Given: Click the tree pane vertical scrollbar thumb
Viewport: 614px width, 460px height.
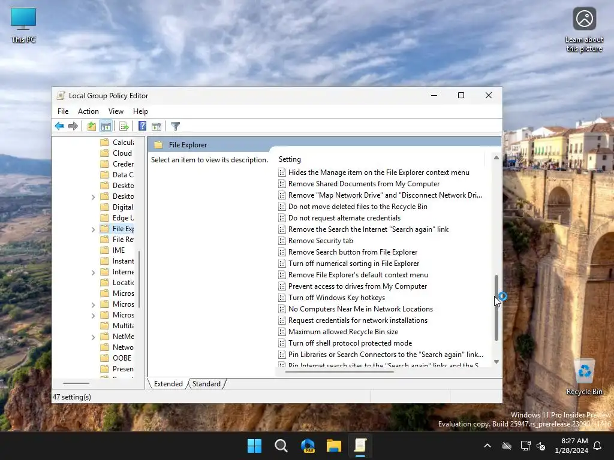Looking at the screenshot, I should [x=139, y=280].
